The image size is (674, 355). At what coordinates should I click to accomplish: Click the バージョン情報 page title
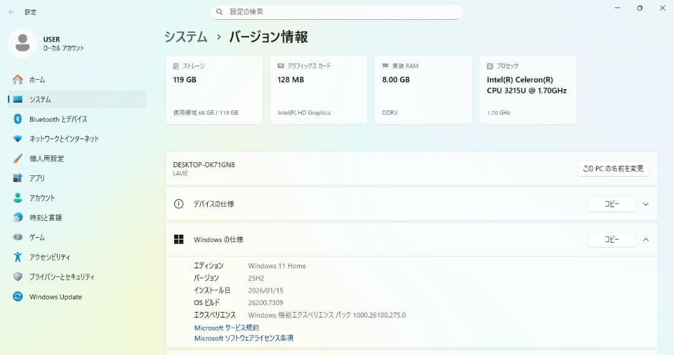pyautogui.click(x=268, y=37)
